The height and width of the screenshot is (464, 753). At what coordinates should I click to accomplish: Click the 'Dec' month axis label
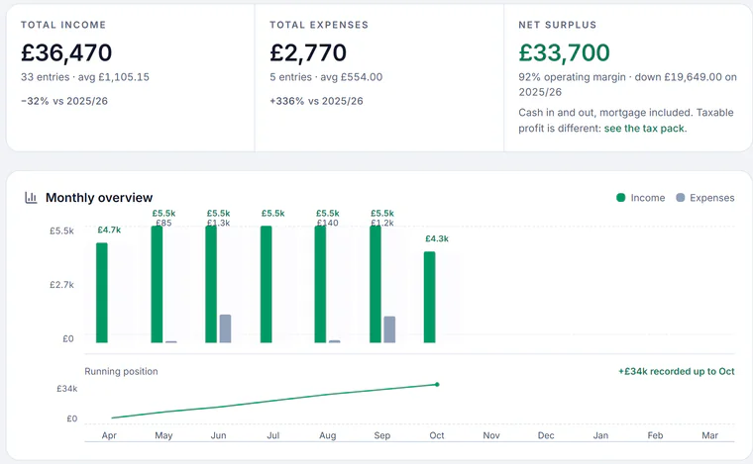pyautogui.click(x=546, y=435)
